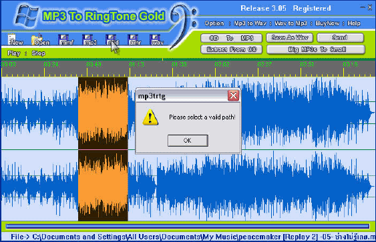
Task: Start playback with Play
Action: tap(13, 53)
